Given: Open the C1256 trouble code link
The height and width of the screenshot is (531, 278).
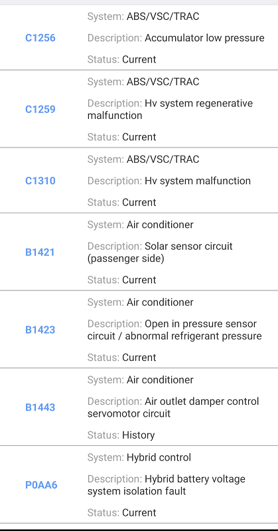Looking at the screenshot, I should (40, 38).
